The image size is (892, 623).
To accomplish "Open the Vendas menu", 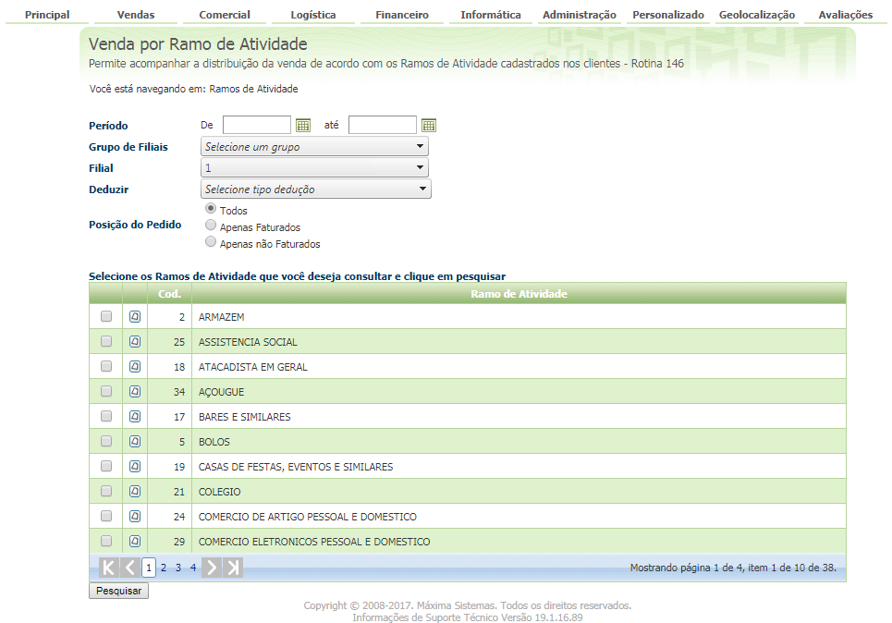I will (x=136, y=15).
